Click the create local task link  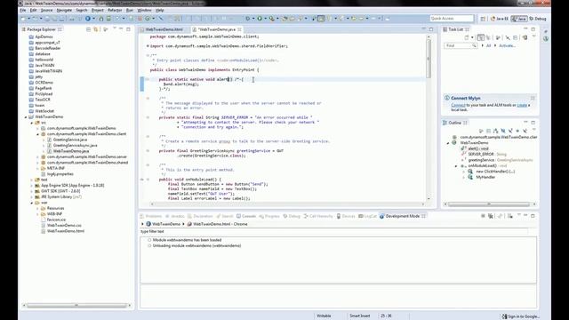[x=522, y=105]
